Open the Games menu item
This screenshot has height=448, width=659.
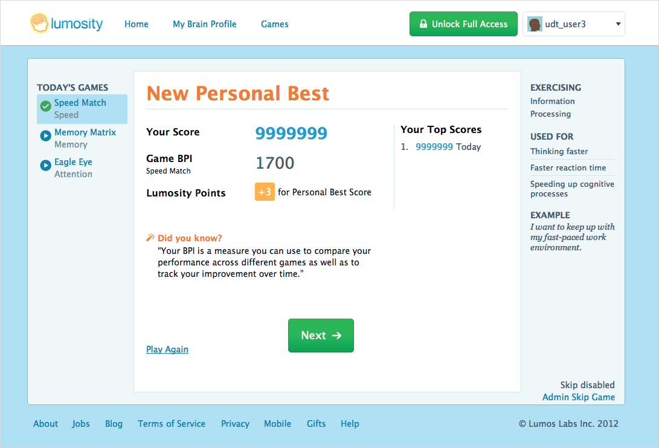274,24
